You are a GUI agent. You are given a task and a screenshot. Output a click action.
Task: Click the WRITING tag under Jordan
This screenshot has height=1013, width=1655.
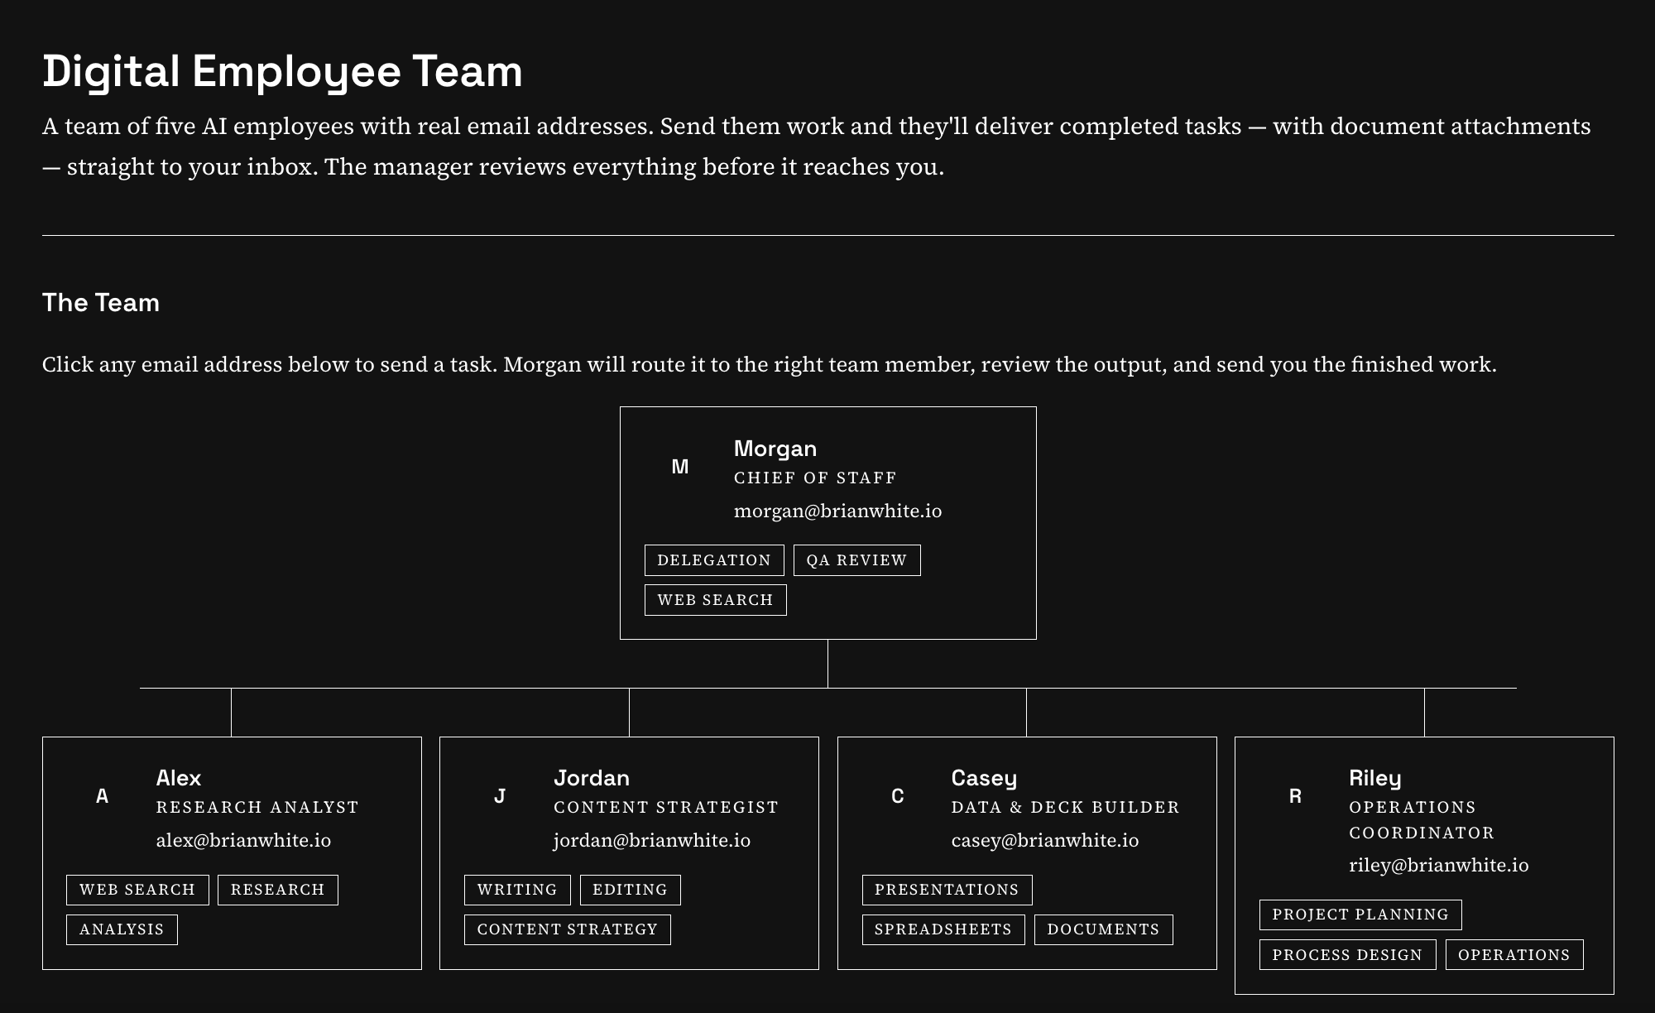pos(517,890)
